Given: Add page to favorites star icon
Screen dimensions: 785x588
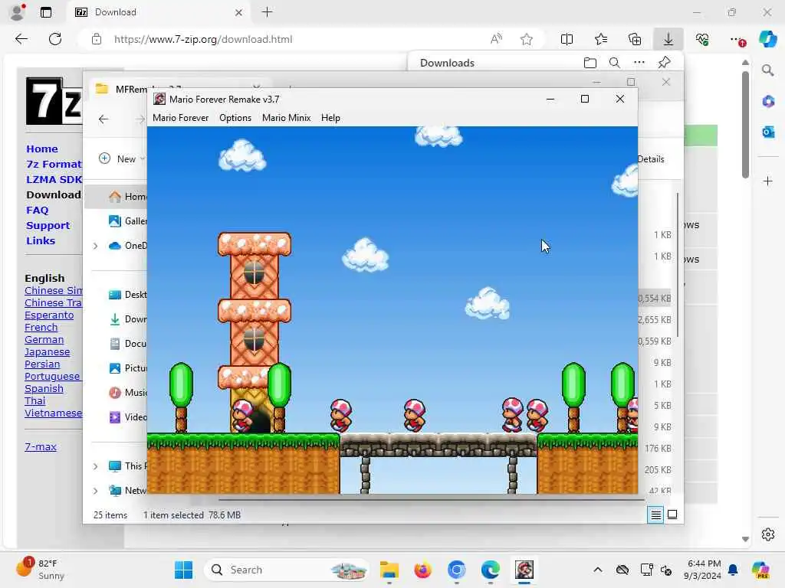Looking at the screenshot, I should pyautogui.click(x=526, y=39).
